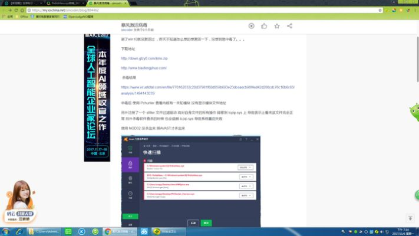Viewport: 419px width, 236px height.
Task: Open the www.baofengzhuo.com link
Action: point(144,68)
